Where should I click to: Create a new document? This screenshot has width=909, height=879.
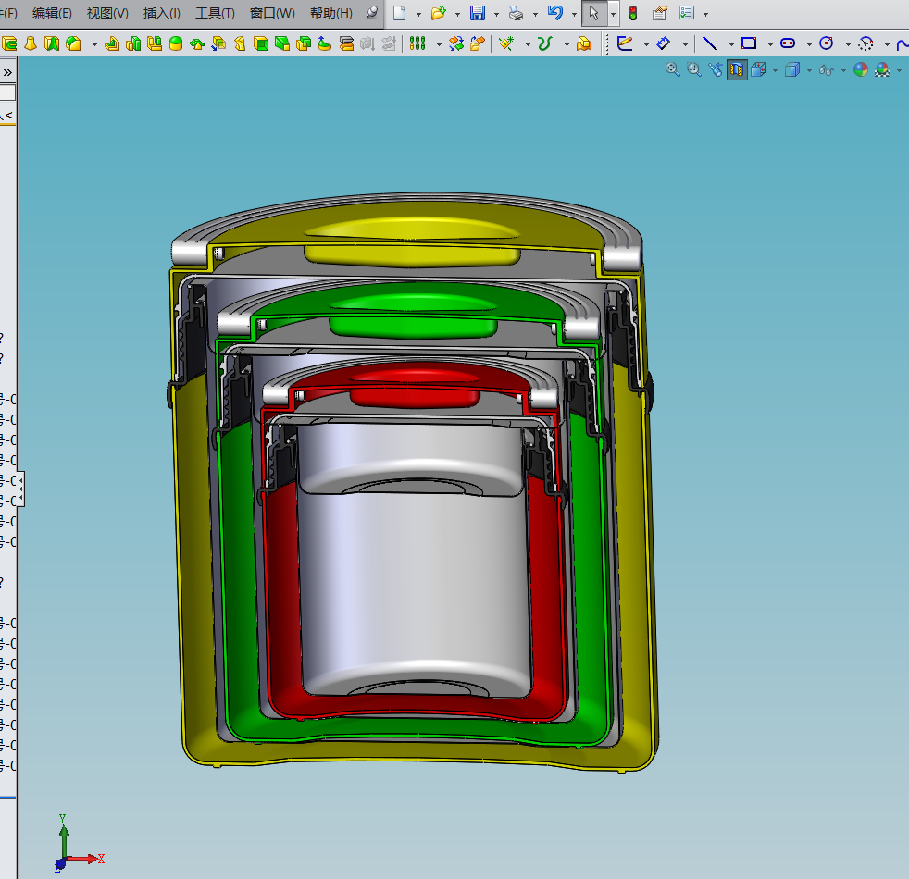[400, 13]
